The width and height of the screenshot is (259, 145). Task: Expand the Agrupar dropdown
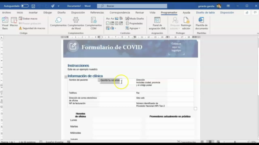pos(133,28)
